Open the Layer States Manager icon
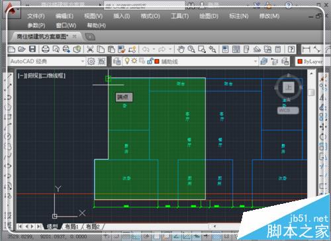 pos(285,62)
